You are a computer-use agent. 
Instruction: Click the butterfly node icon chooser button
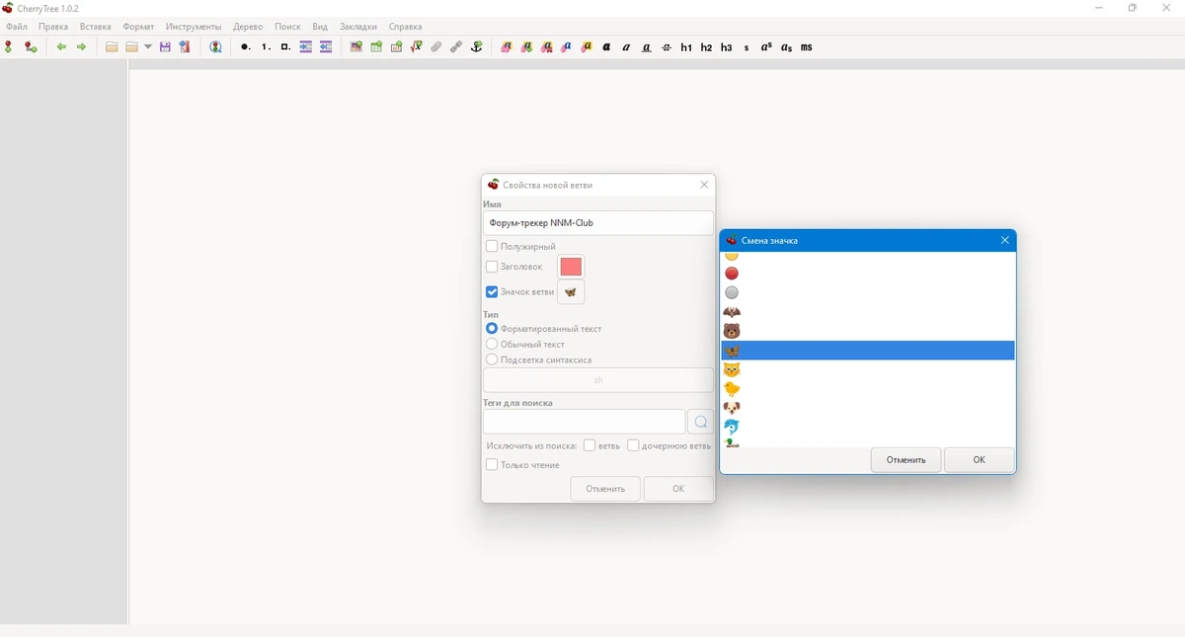pos(571,291)
